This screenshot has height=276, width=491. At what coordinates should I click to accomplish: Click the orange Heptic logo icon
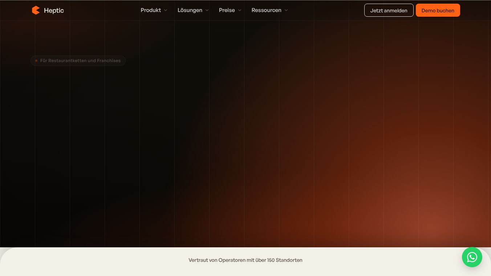click(x=36, y=10)
